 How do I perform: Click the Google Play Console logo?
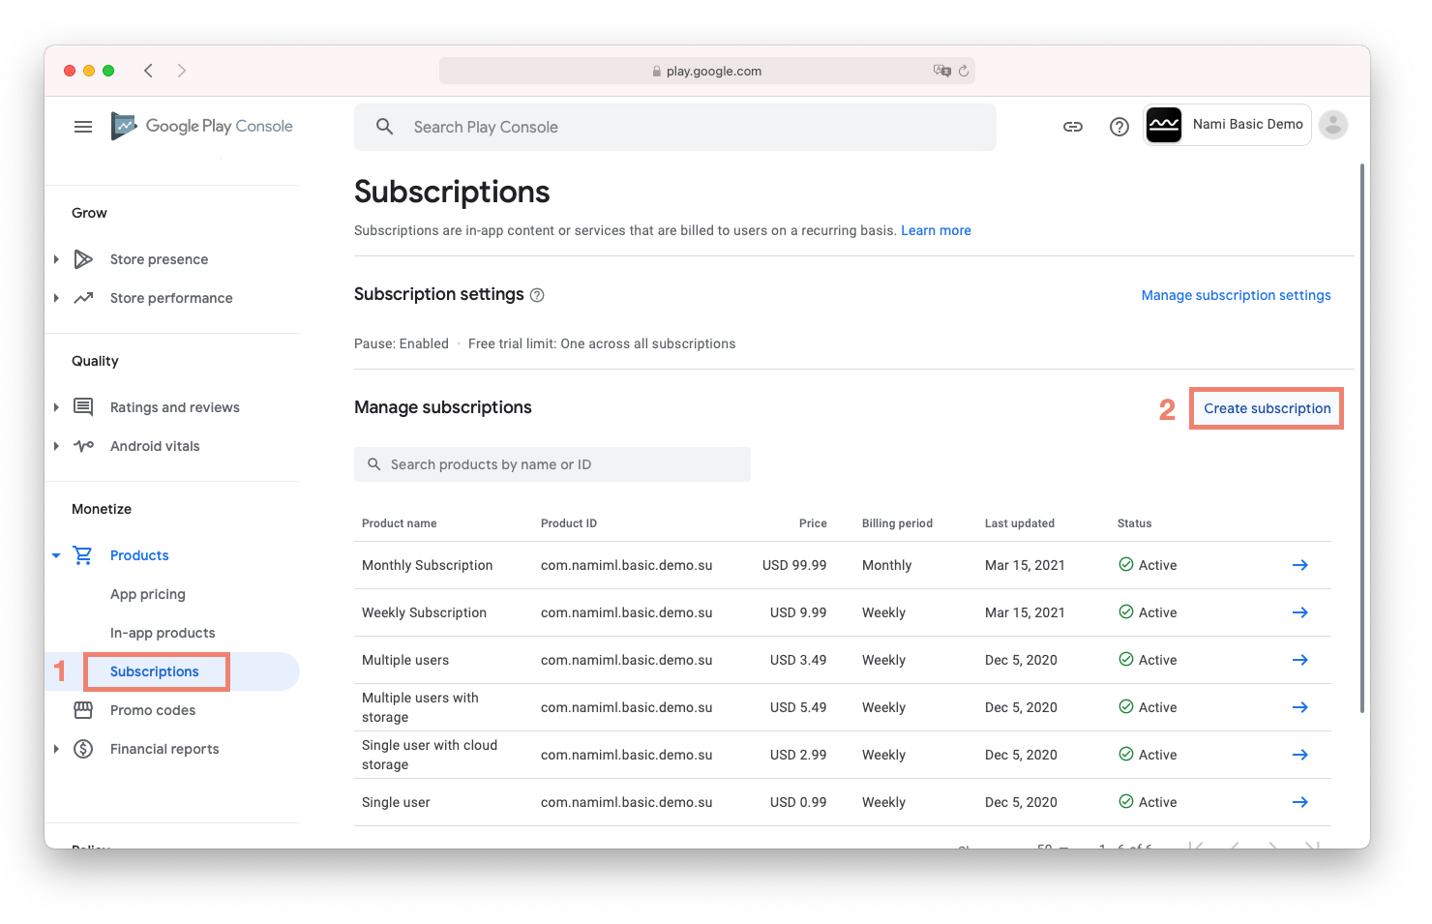(x=201, y=126)
